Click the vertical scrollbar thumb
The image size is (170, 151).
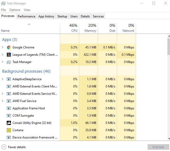coord(169,47)
